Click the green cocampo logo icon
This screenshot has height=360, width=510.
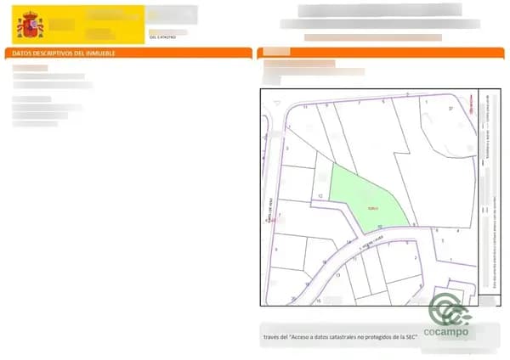tap(449, 309)
